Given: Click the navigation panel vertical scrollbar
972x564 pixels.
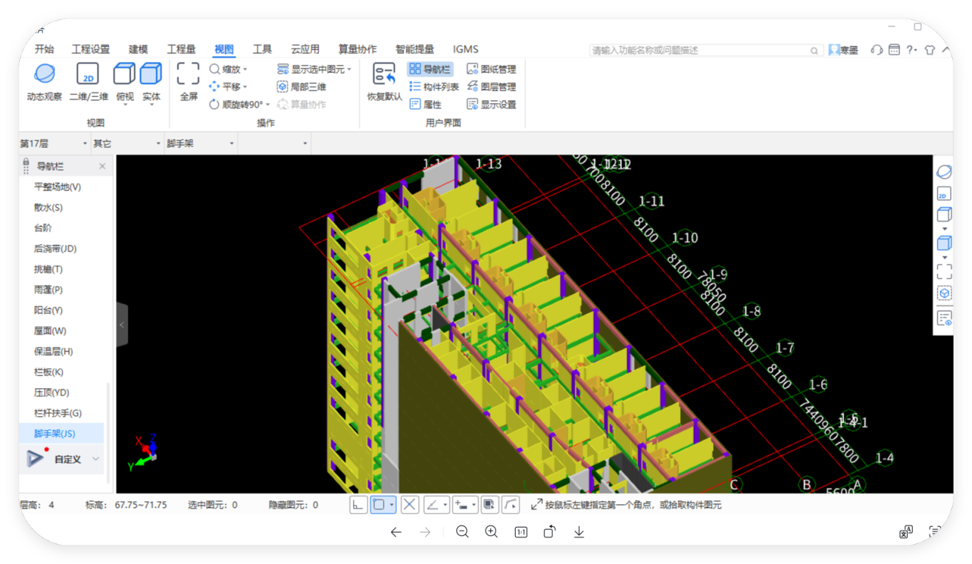Looking at the screenshot, I should [108, 433].
